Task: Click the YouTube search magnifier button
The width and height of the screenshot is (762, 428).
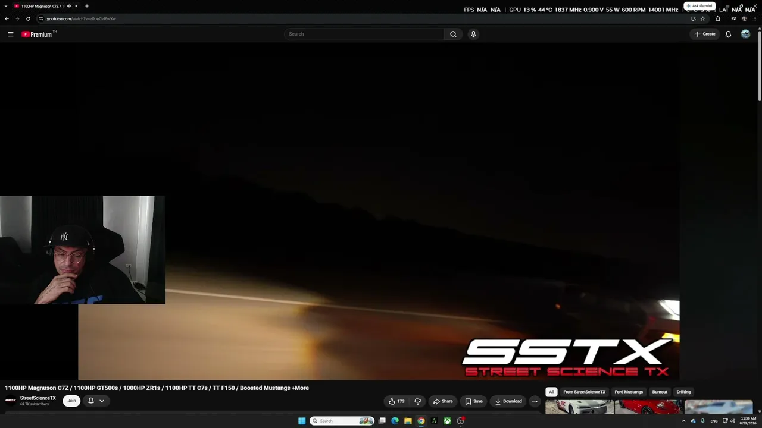Action: [453, 34]
